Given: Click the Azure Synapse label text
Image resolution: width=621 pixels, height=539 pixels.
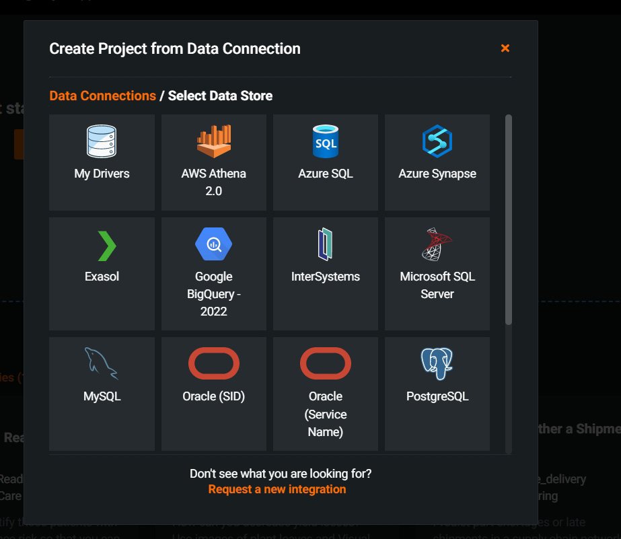Looking at the screenshot, I should coord(437,174).
